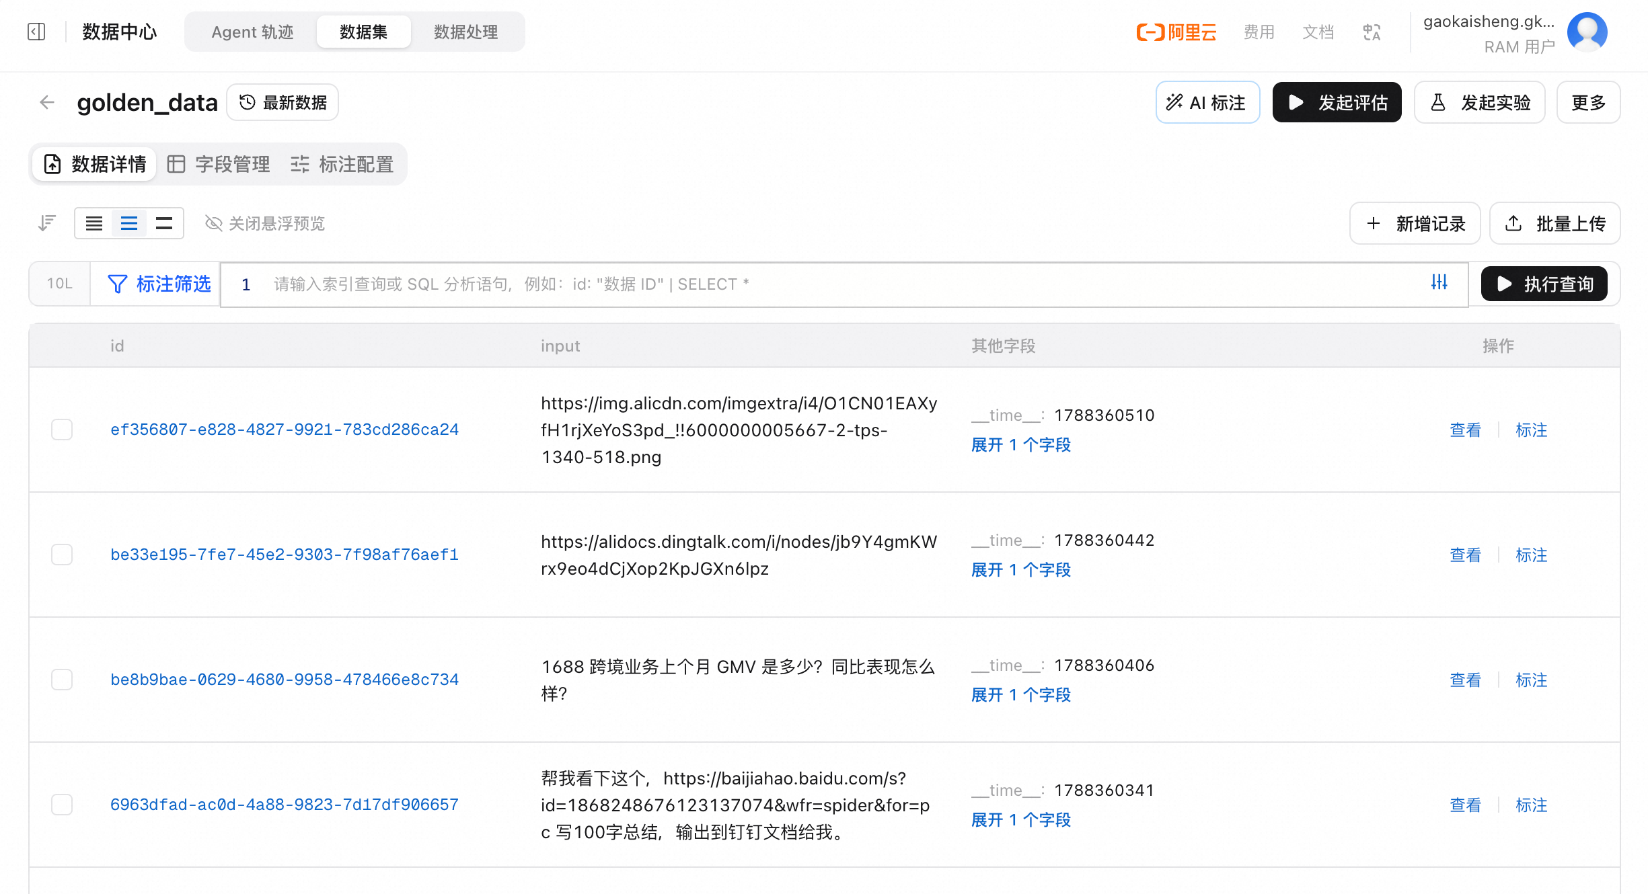Click 标注 for row be8b9bae-0629
This screenshot has width=1648, height=894.
1531,680
